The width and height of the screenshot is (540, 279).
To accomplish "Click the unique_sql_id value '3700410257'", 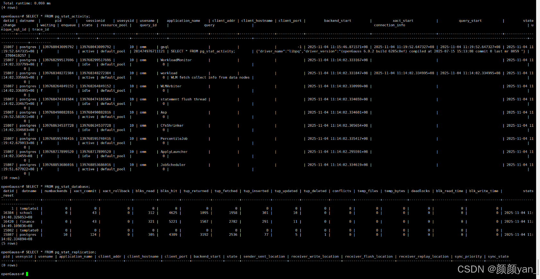I will pos(16,56).
